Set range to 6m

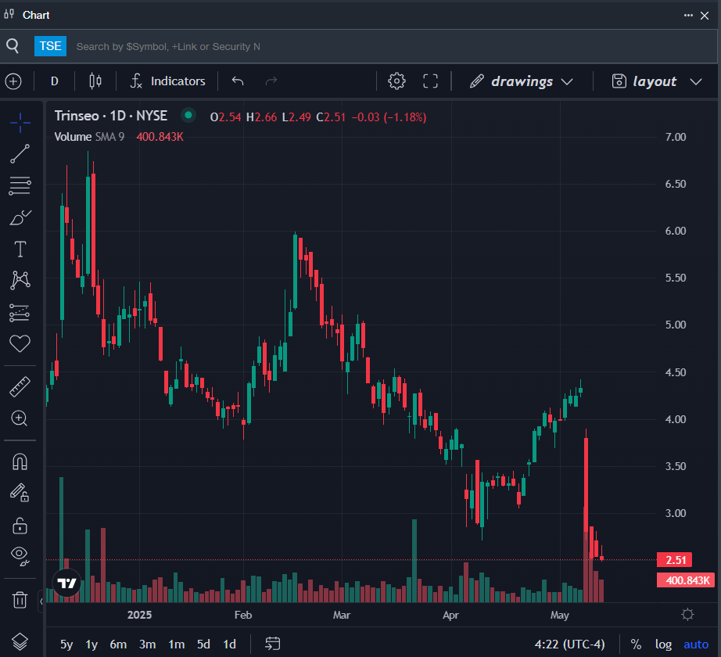(x=118, y=644)
